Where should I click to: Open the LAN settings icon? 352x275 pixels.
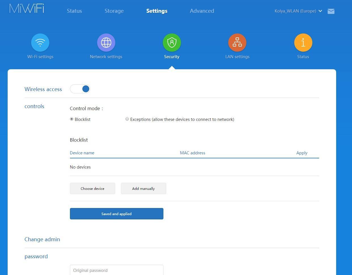pos(237,43)
